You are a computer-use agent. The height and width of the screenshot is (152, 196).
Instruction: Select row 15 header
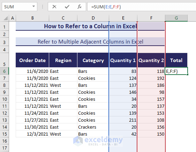coord(5,134)
